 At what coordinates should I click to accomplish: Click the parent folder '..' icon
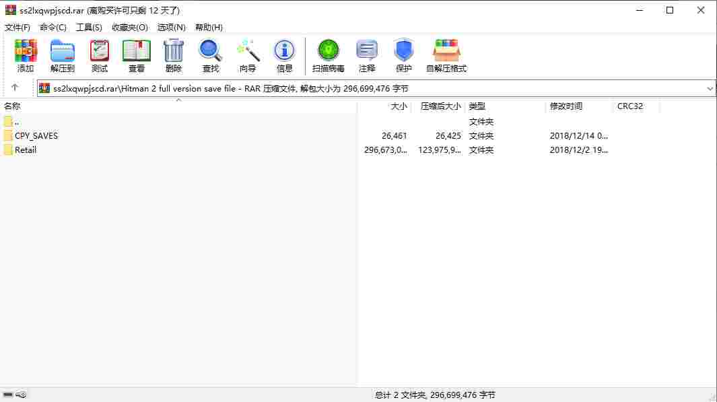click(x=8, y=122)
